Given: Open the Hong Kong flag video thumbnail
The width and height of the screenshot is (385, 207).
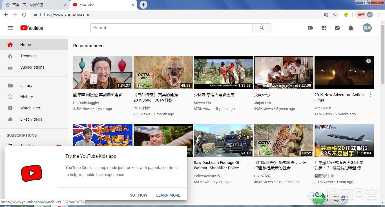Looking at the screenshot, I should coord(103,135).
